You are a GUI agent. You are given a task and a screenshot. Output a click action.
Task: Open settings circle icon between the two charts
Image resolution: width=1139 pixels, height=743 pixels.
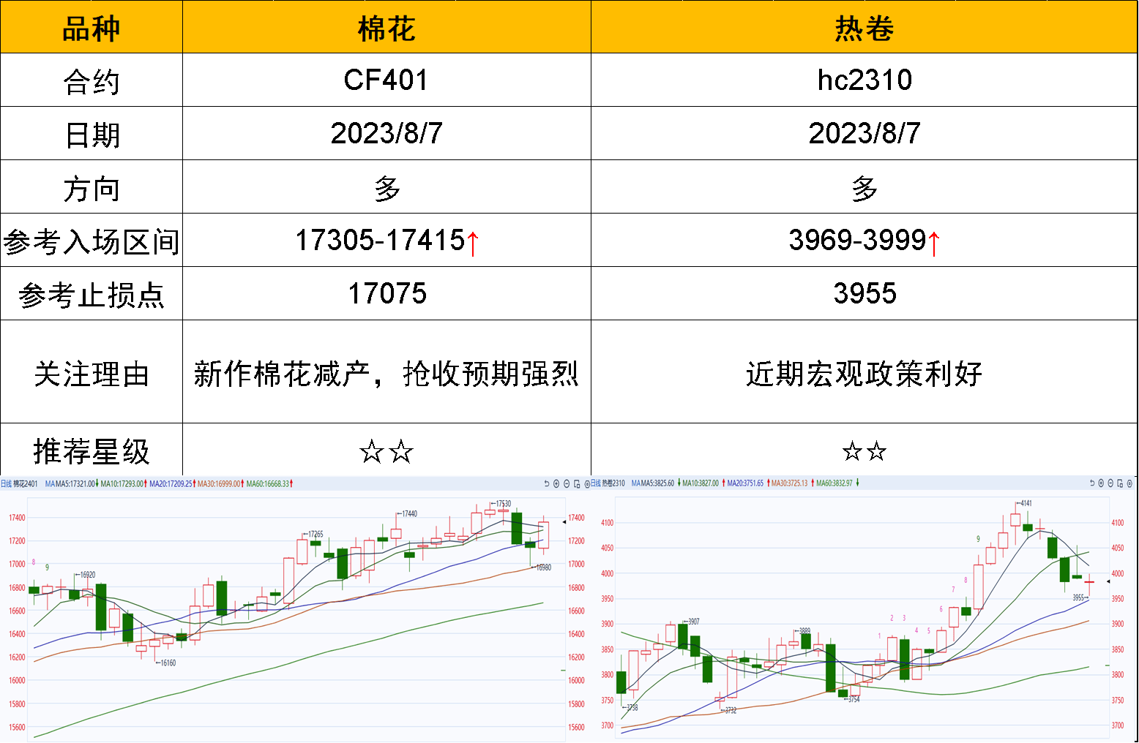pyautogui.click(x=587, y=483)
